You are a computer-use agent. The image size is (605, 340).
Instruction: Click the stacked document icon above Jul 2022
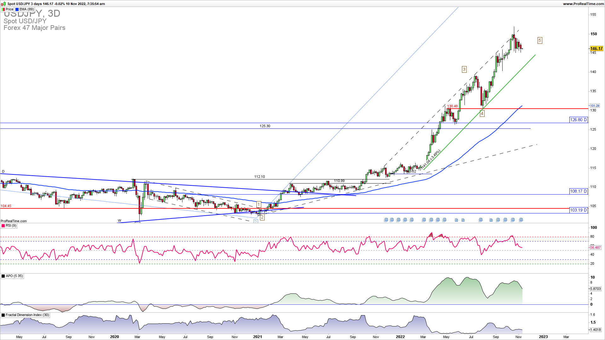click(481, 220)
